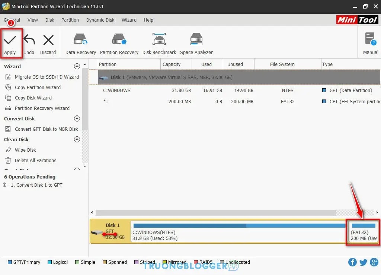
Task: Select the C:WINDOWS(NTFS) block in disk map
Action: click(x=238, y=231)
